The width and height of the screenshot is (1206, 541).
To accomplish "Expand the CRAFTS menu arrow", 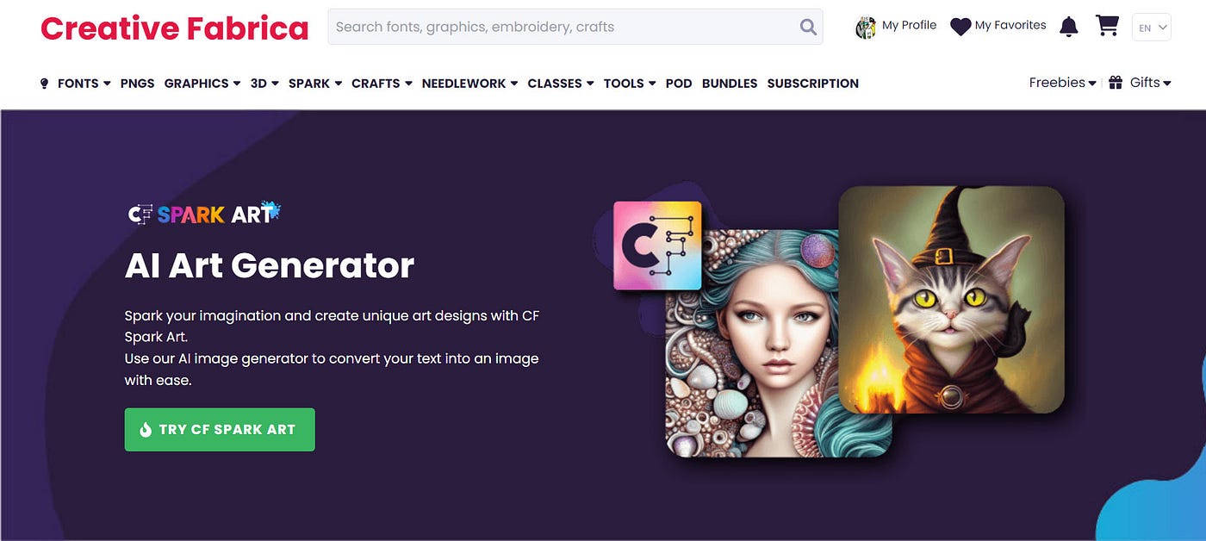I will [408, 84].
